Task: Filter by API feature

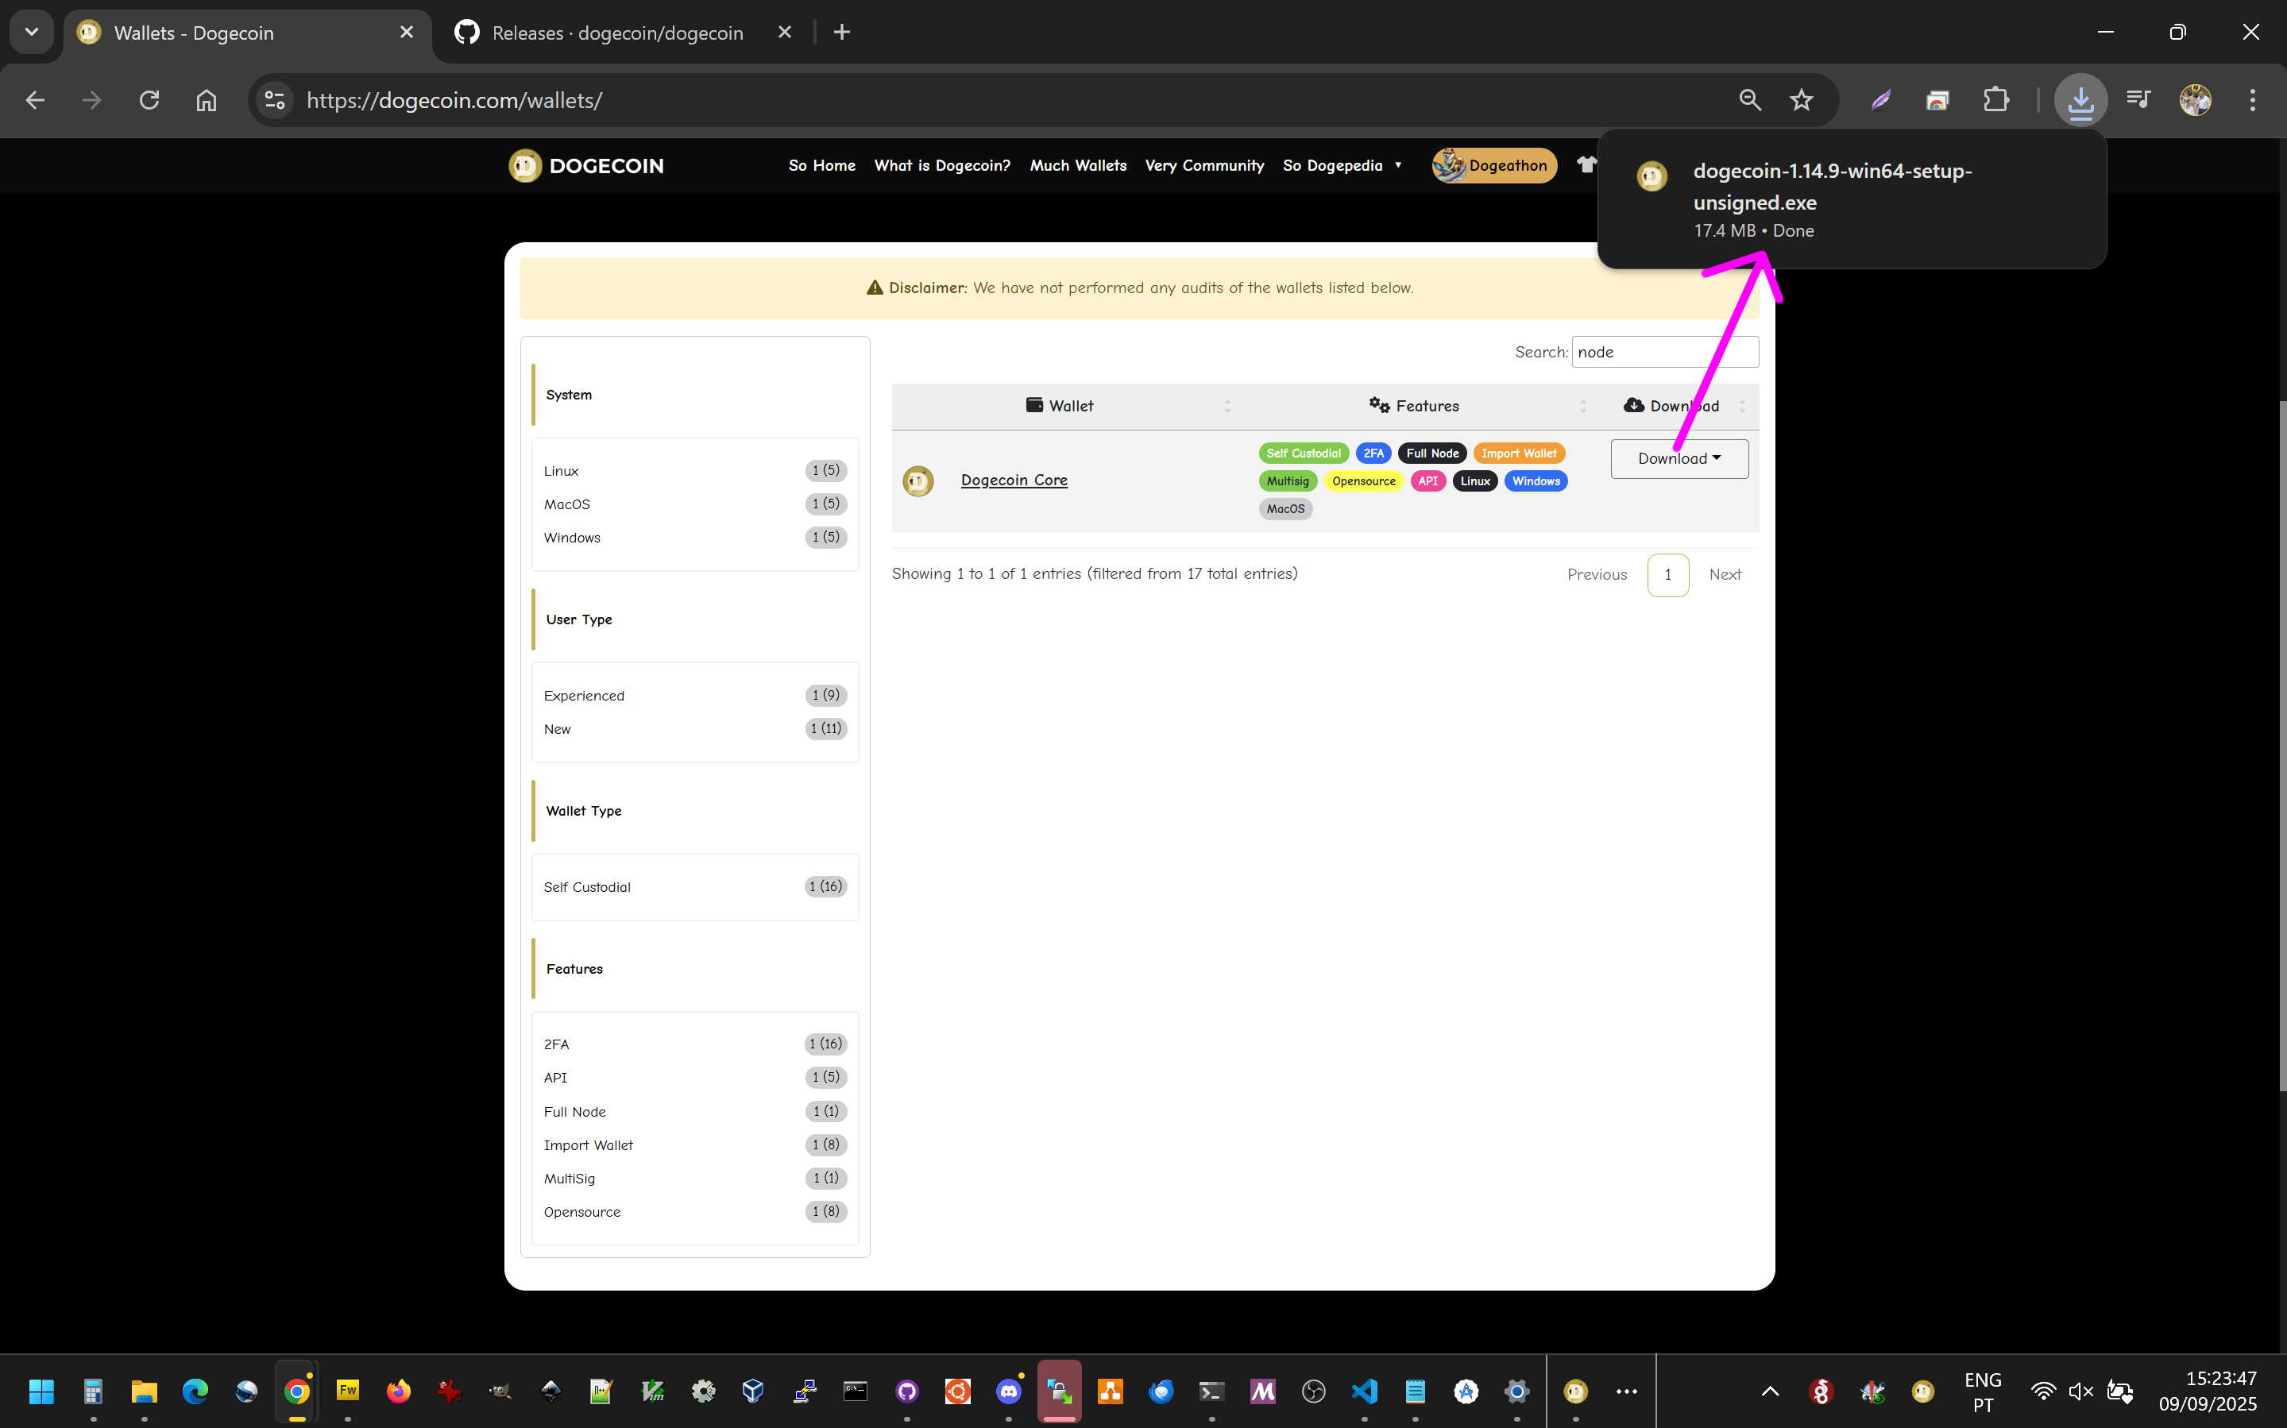Action: (x=694, y=1078)
